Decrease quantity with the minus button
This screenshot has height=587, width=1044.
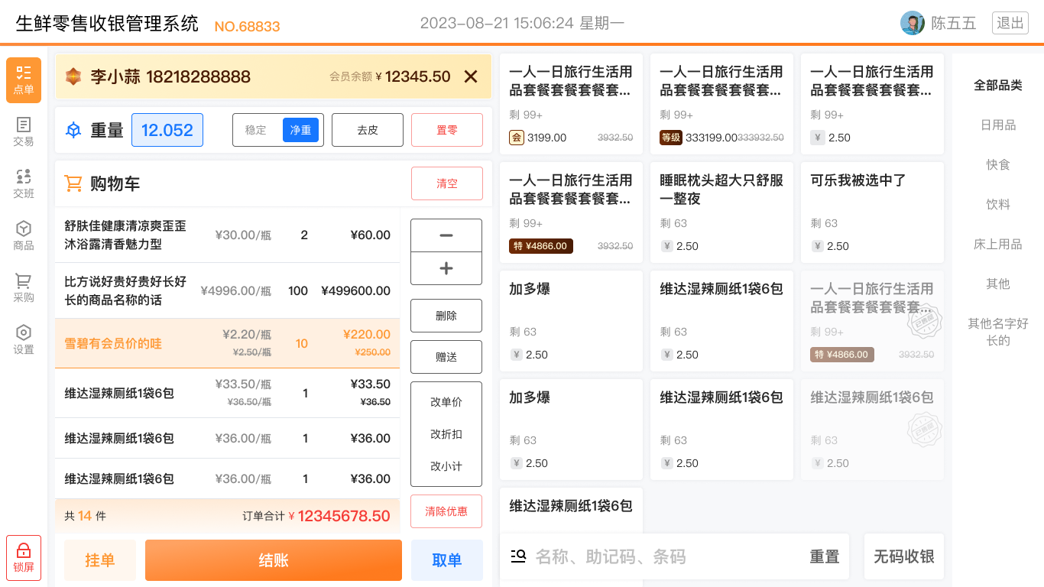[x=446, y=235]
